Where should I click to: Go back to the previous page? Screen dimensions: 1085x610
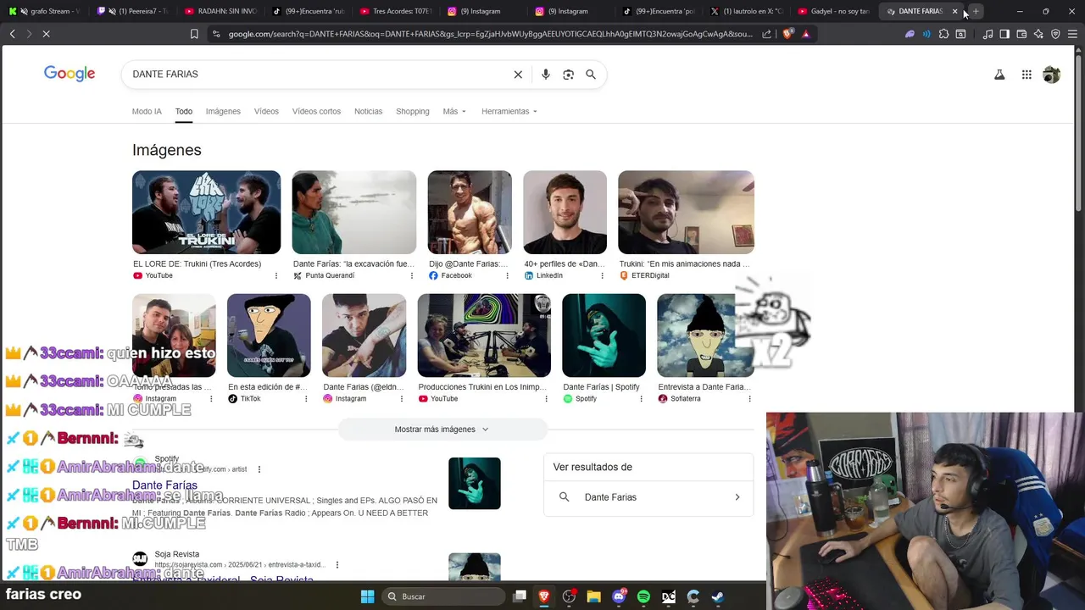[12, 34]
